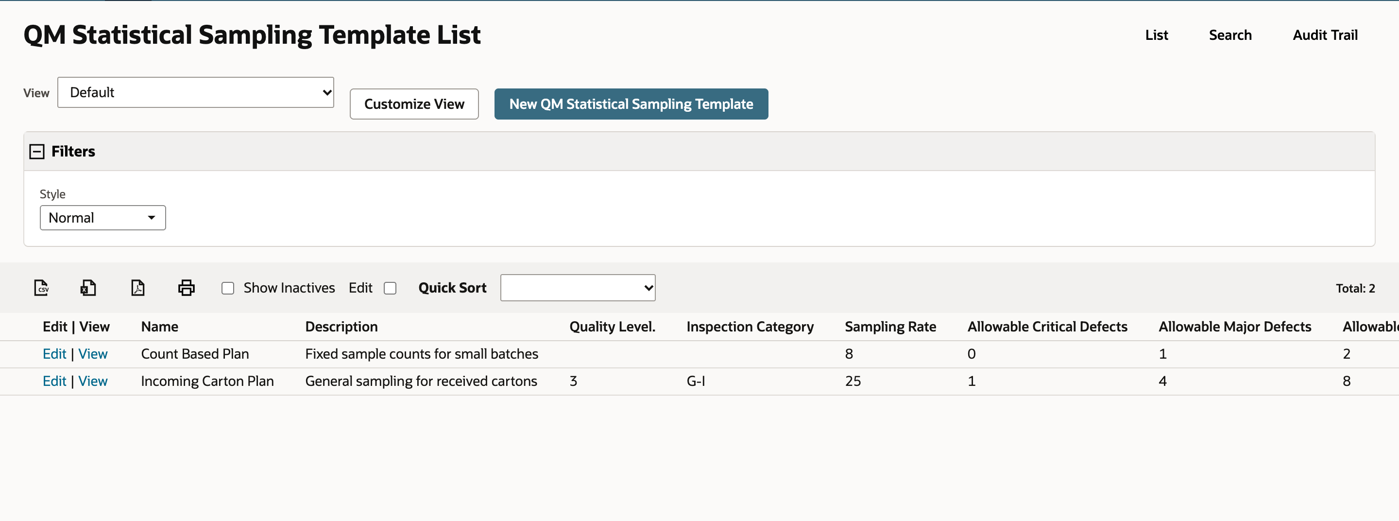Tick the Edit checkbox in toolbar
1399x521 pixels.
click(390, 288)
